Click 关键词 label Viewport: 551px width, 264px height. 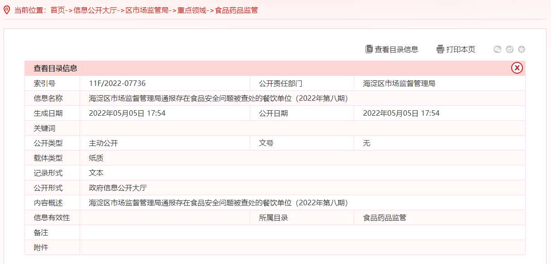click(44, 128)
